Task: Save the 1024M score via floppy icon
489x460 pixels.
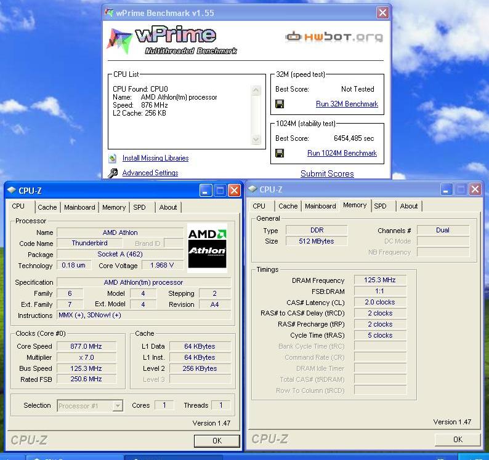Action: tap(280, 153)
